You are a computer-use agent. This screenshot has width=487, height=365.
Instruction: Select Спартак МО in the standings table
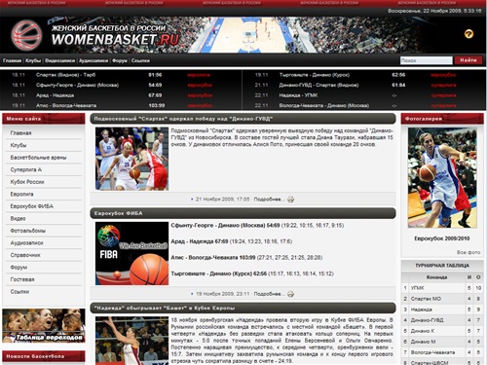click(x=426, y=299)
